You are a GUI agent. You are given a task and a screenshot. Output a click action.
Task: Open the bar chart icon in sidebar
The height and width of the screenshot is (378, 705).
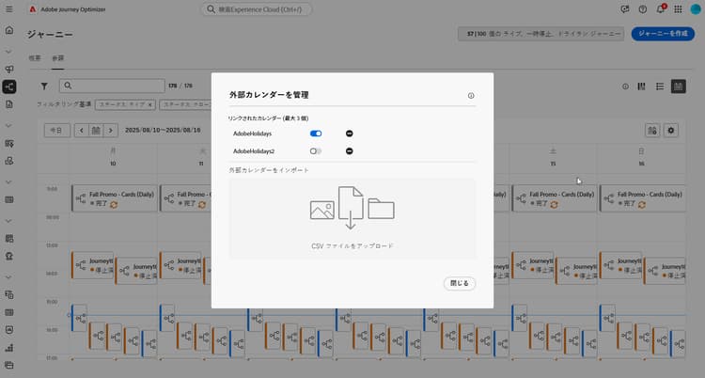9,347
